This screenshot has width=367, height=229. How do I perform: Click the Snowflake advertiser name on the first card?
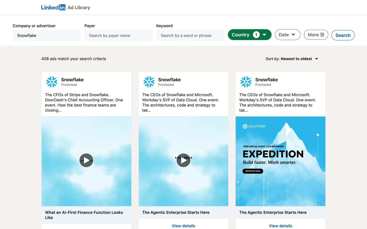(x=72, y=80)
